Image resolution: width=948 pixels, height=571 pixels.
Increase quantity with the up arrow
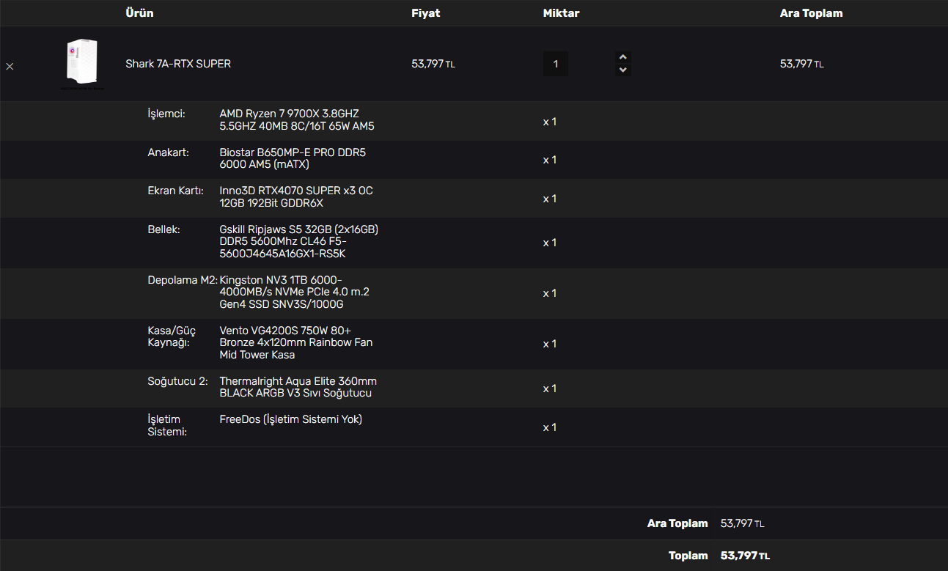click(x=623, y=57)
